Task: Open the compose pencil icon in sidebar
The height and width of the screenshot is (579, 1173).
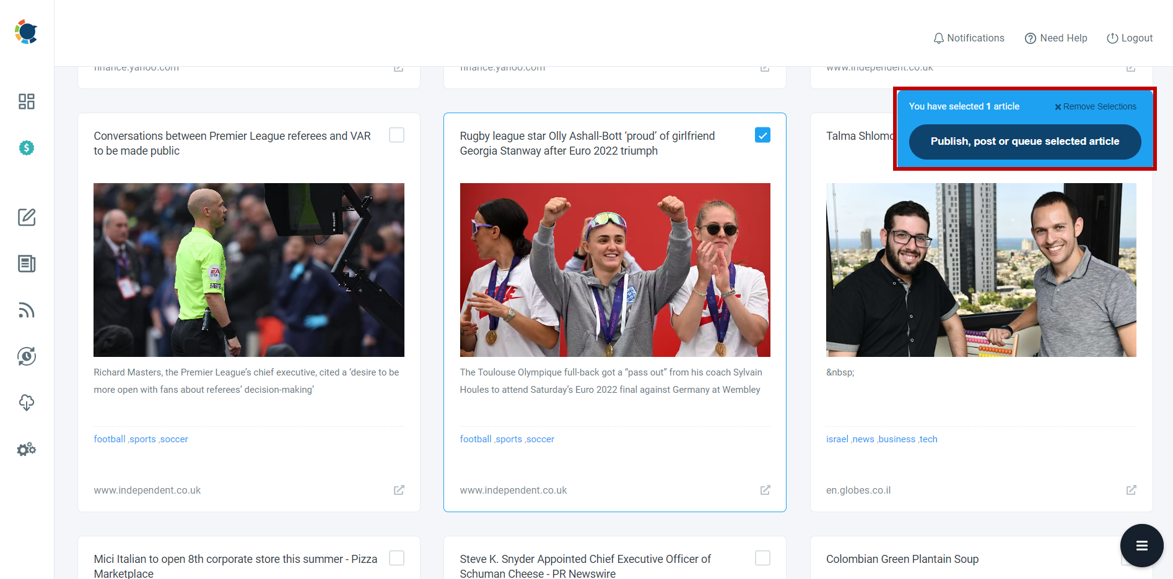Action: (x=27, y=217)
